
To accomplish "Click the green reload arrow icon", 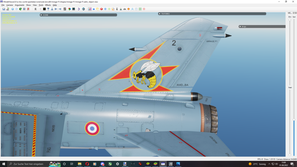I will point(20,9).
